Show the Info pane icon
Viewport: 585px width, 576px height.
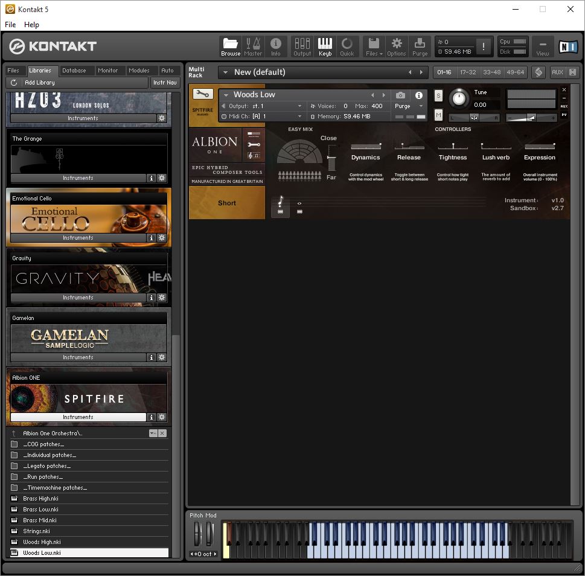[276, 46]
